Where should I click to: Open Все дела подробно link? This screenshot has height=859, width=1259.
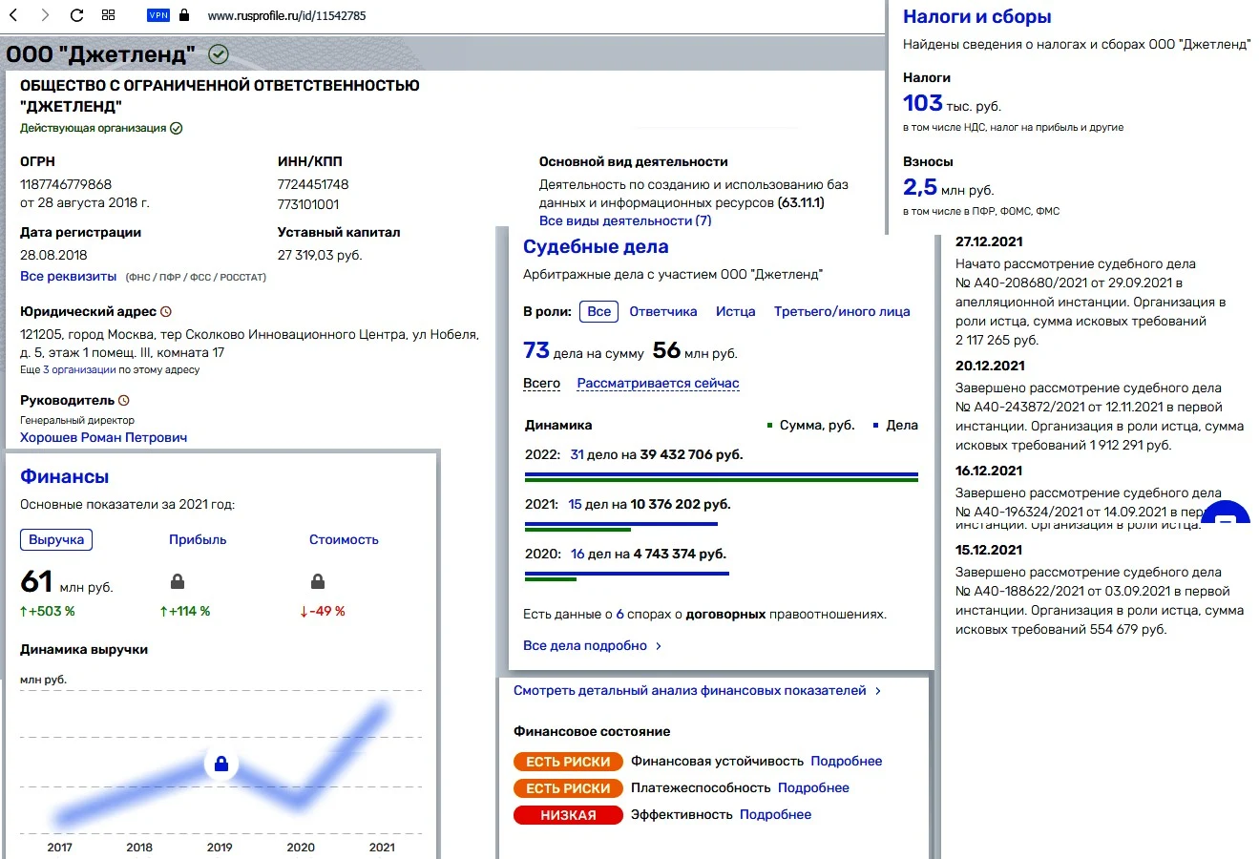click(585, 646)
